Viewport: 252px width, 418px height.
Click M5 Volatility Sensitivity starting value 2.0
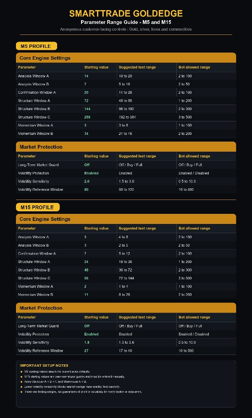(x=87, y=181)
